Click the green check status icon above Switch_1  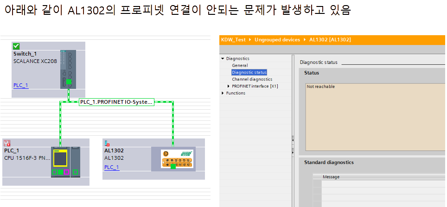tap(16, 46)
